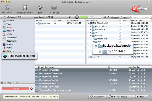This screenshot has width=152, height=101.
Task: Click My Files column header
Action: [x=44, y=20]
